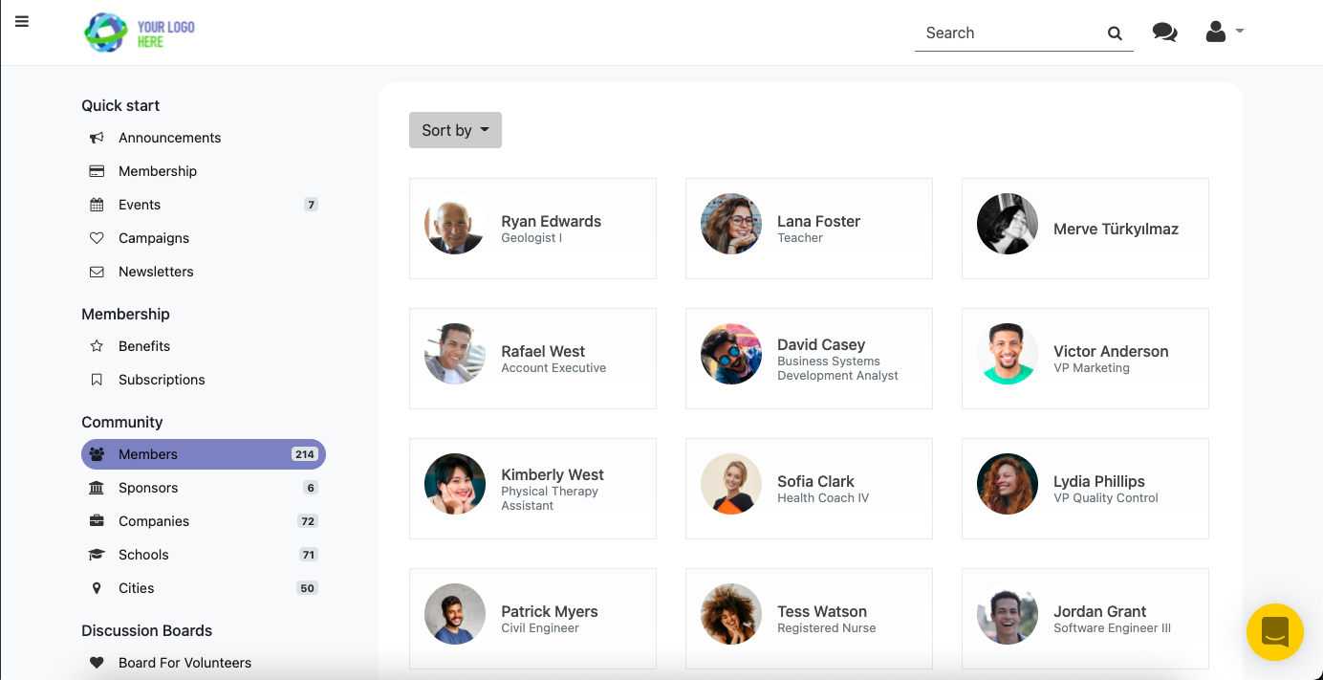
Task: Open the Companies sidebar item
Action: coord(154,521)
